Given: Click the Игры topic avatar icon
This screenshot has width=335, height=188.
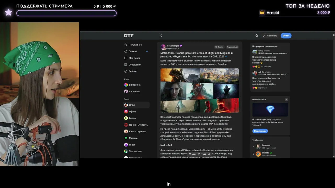Looking at the screenshot, I should click(x=126, y=105).
